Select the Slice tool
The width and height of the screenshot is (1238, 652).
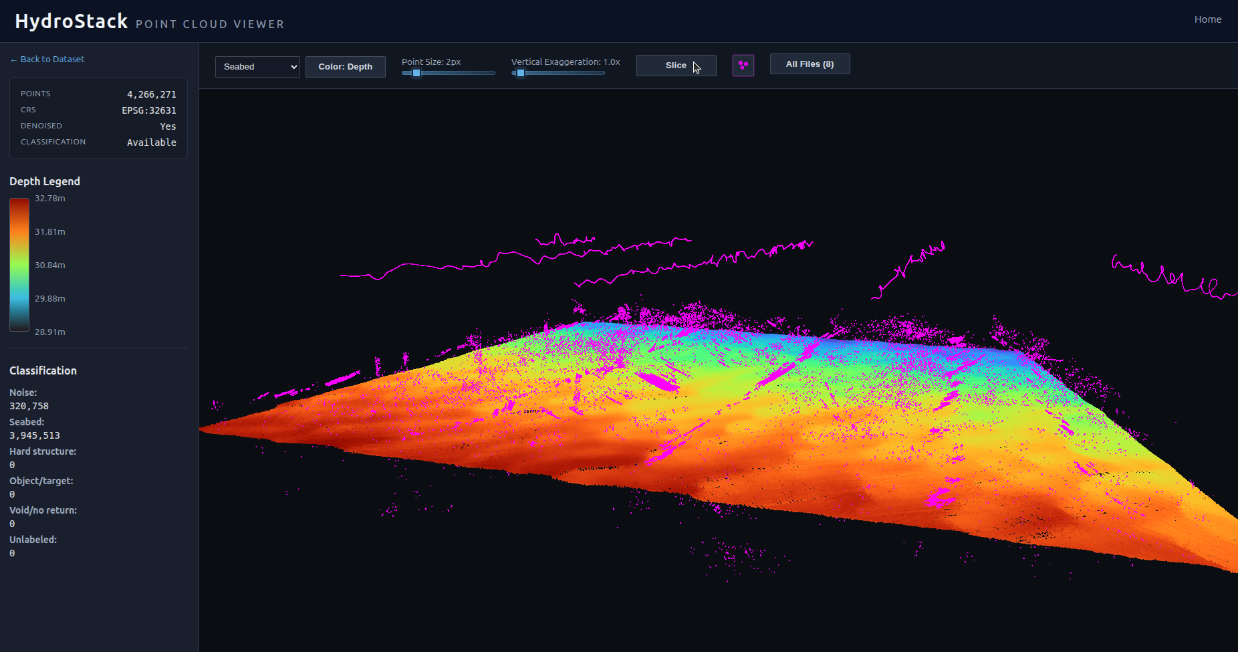click(676, 65)
